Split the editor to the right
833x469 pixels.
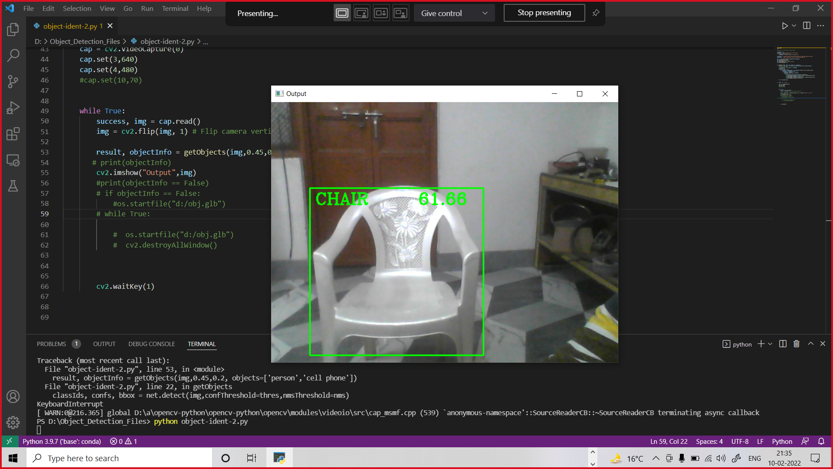coord(807,26)
